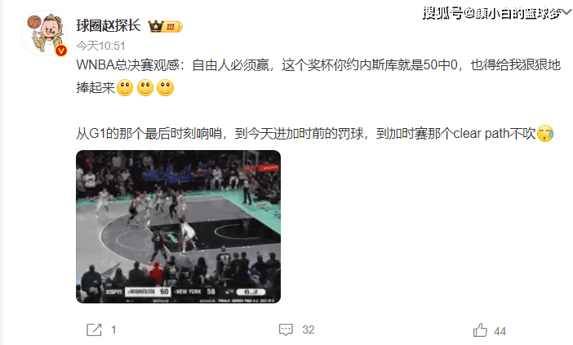Open the username 球圈赵探长 link
Viewport: 573px width, 345px height.
click(109, 26)
